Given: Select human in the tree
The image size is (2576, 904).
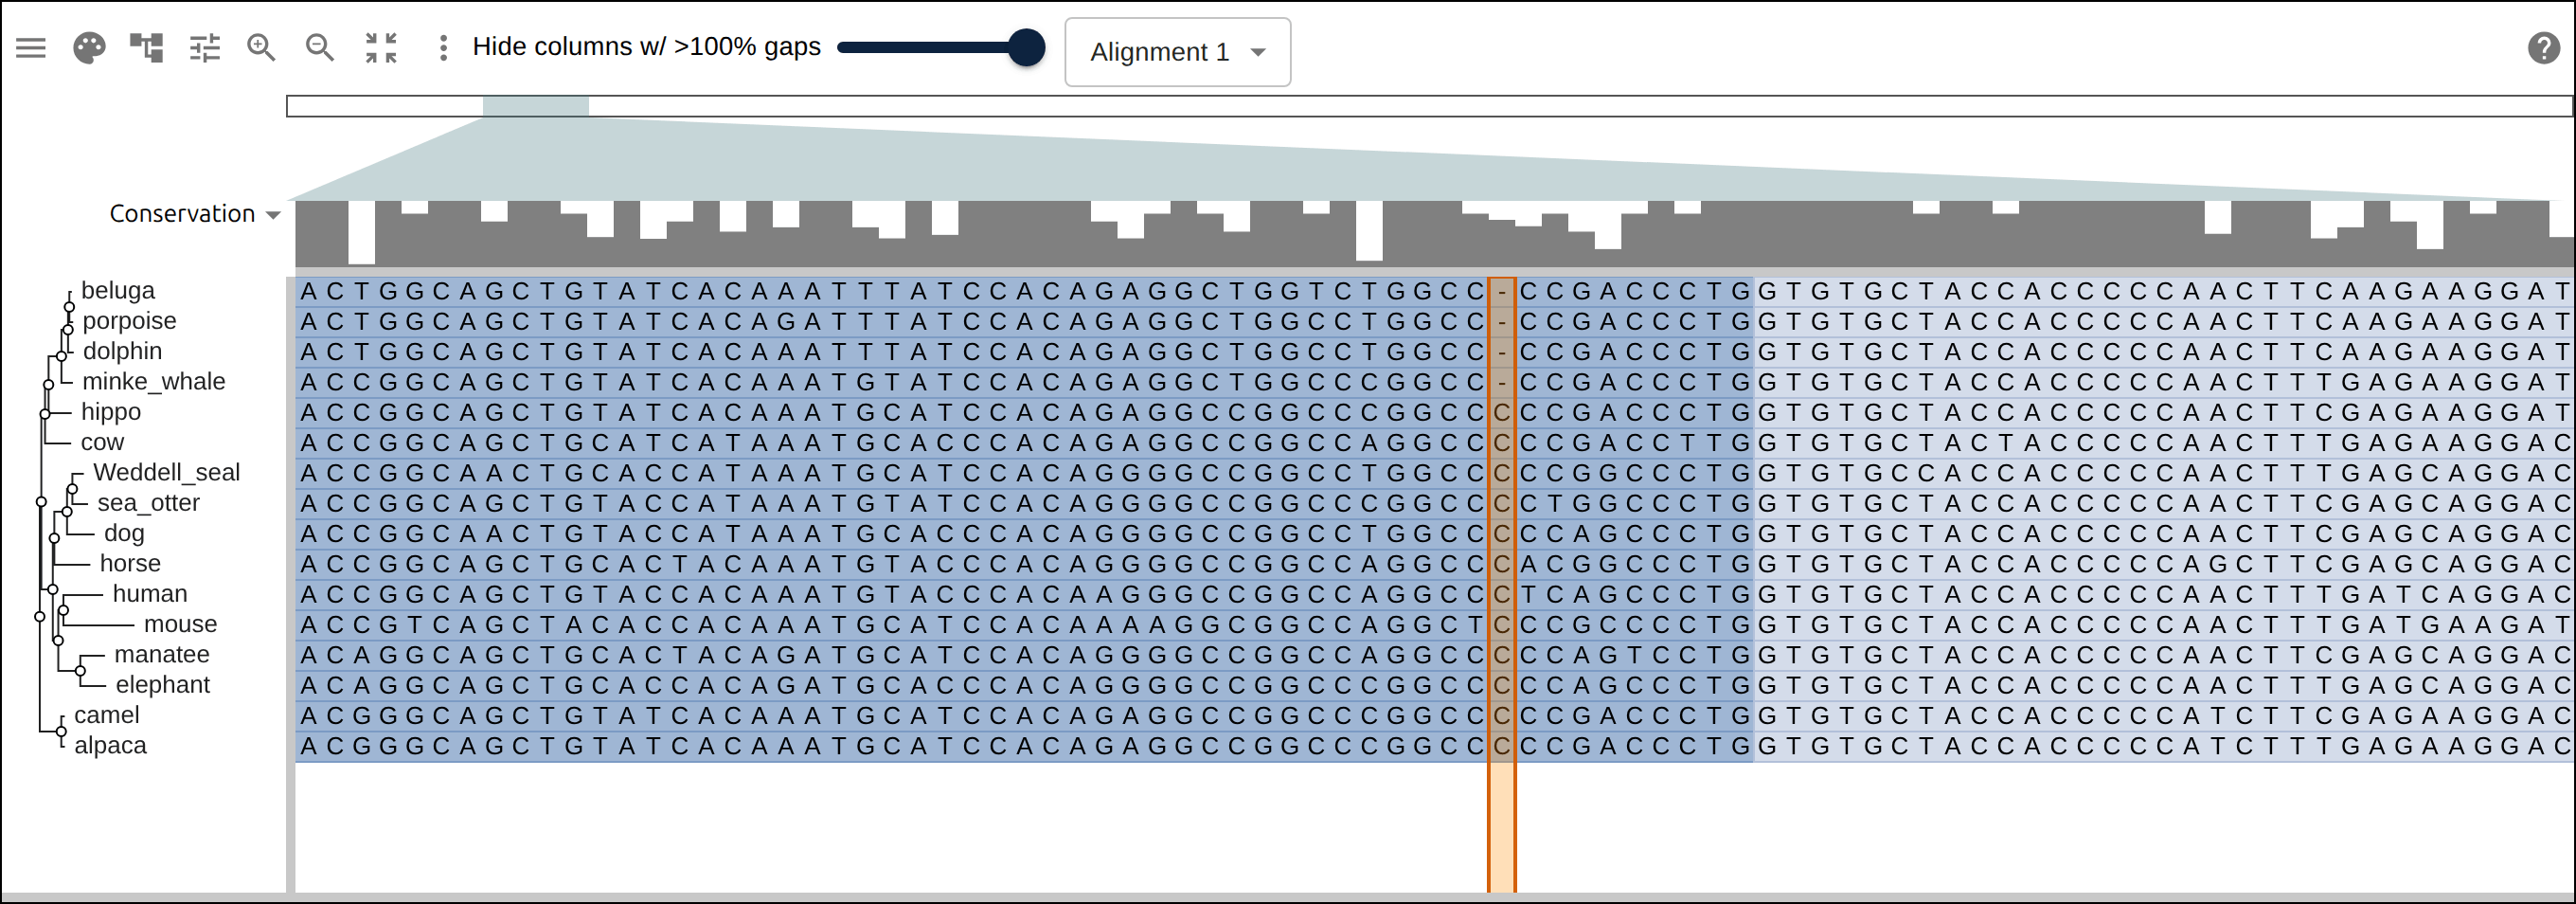Looking at the screenshot, I should point(150,593).
